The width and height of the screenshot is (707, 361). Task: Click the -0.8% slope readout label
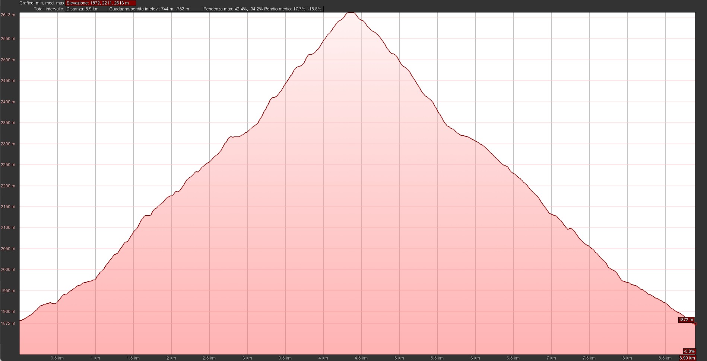click(689, 351)
